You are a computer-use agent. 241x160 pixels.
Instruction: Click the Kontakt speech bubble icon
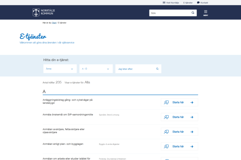198,3
